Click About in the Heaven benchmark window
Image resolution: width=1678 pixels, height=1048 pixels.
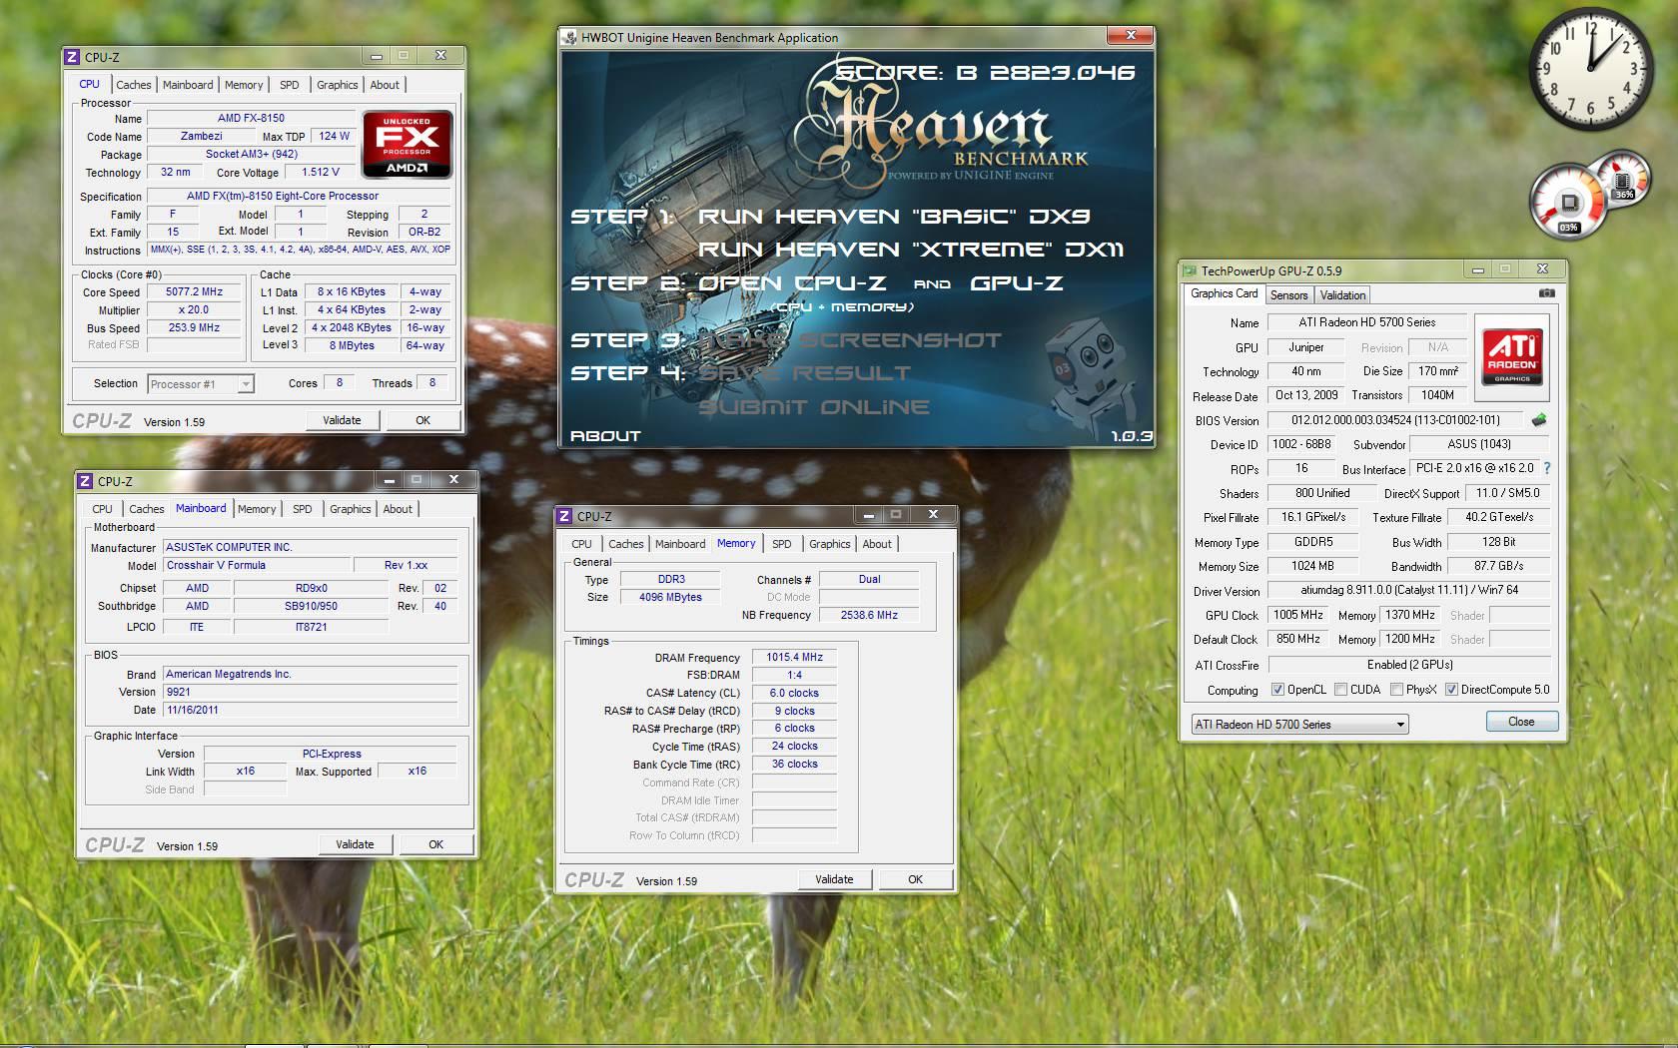point(605,436)
